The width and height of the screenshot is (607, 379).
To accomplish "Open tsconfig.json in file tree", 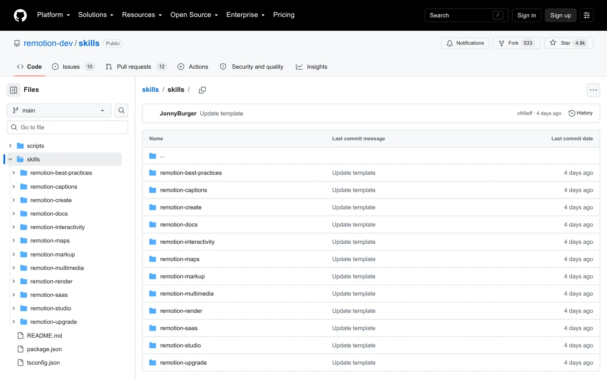I will coord(43,363).
